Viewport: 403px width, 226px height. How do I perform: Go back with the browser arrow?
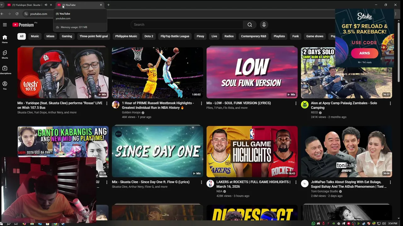click(2, 14)
